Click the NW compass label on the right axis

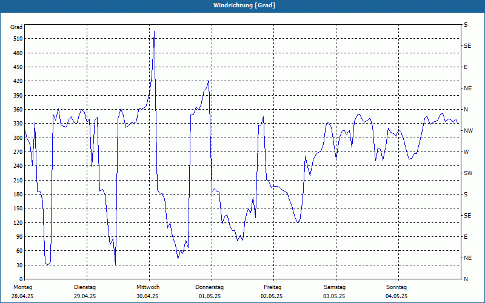pyautogui.click(x=467, y=131)
